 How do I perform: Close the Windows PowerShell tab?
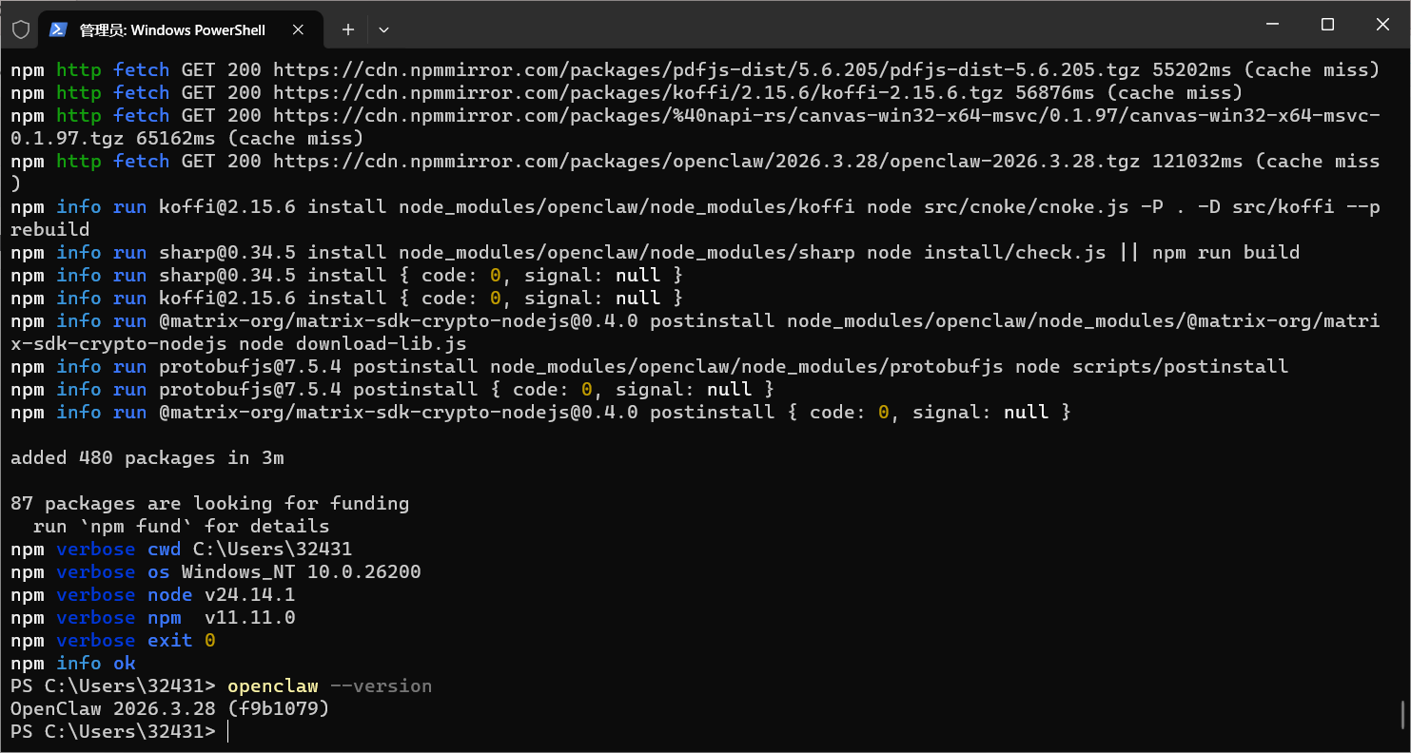(299, 29)
